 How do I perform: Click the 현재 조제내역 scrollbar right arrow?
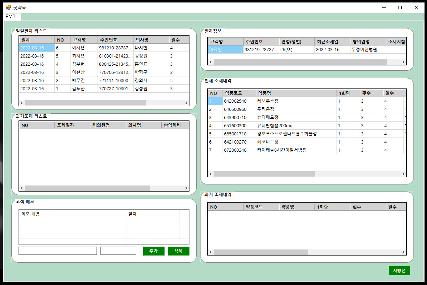403,174
